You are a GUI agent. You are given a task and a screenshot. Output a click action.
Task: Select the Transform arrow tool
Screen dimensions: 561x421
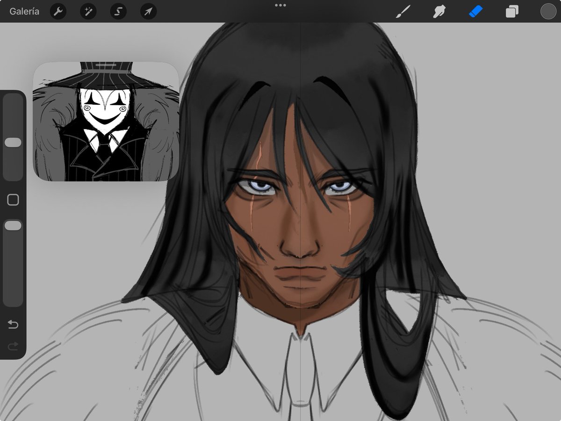148,11
